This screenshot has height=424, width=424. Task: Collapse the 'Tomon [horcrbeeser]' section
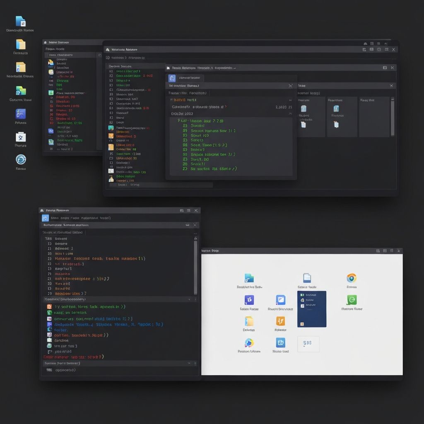tap(189, 363)
